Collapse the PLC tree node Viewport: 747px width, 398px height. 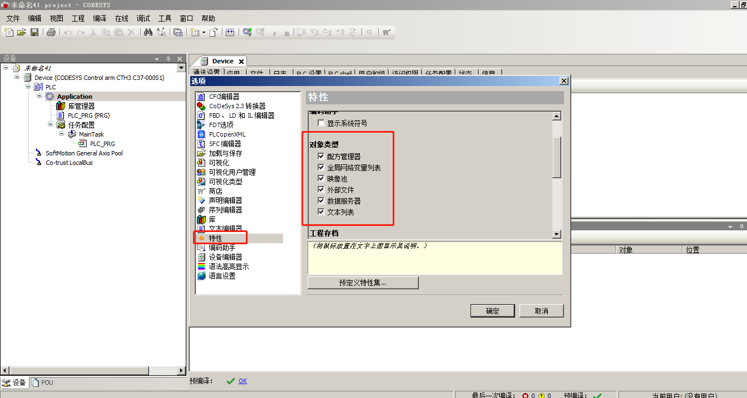[x=28, y=87]
